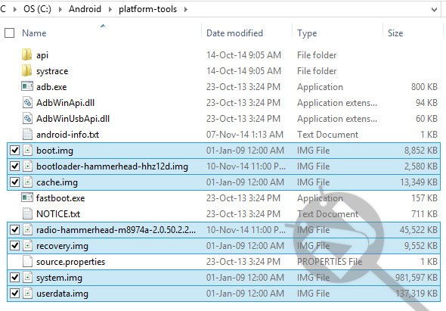Sort files by Type column

tap(307, 33)
